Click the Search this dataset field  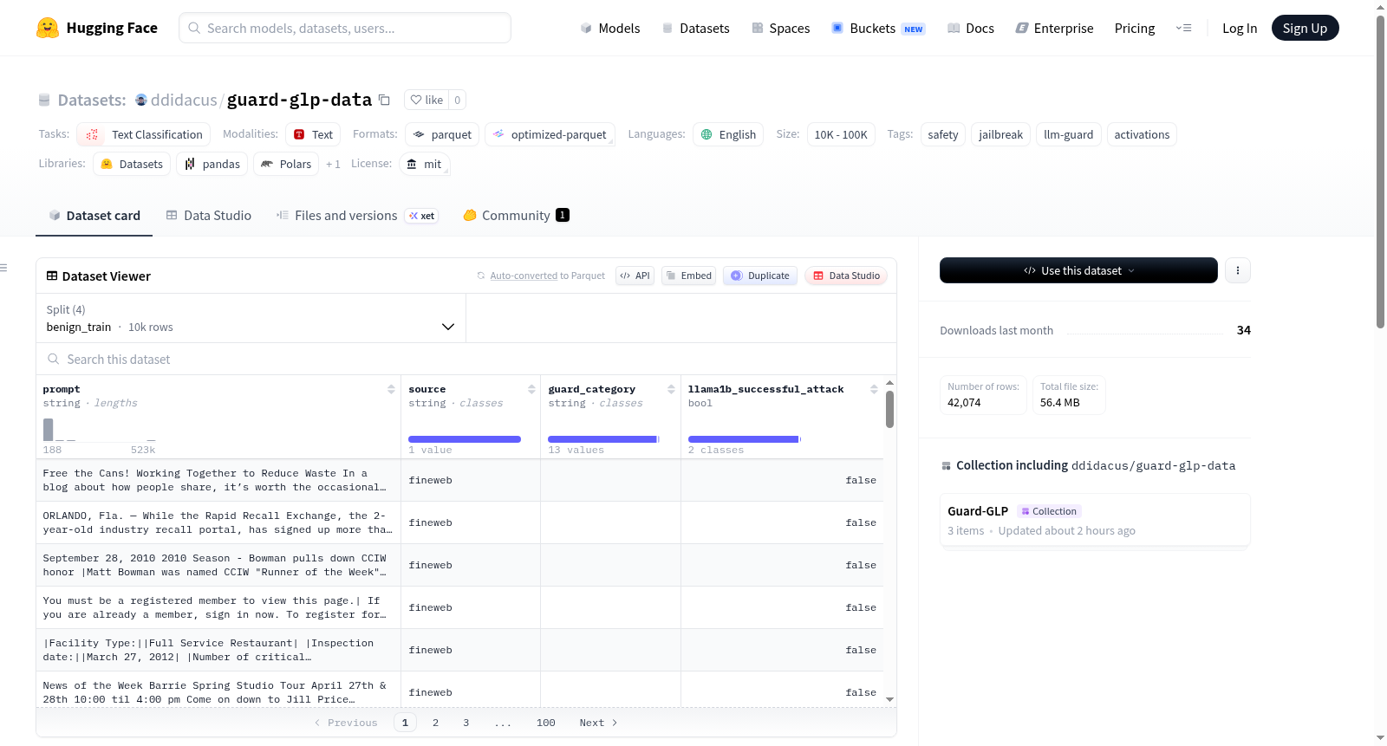pyautogui.click(x=466, y=359)
